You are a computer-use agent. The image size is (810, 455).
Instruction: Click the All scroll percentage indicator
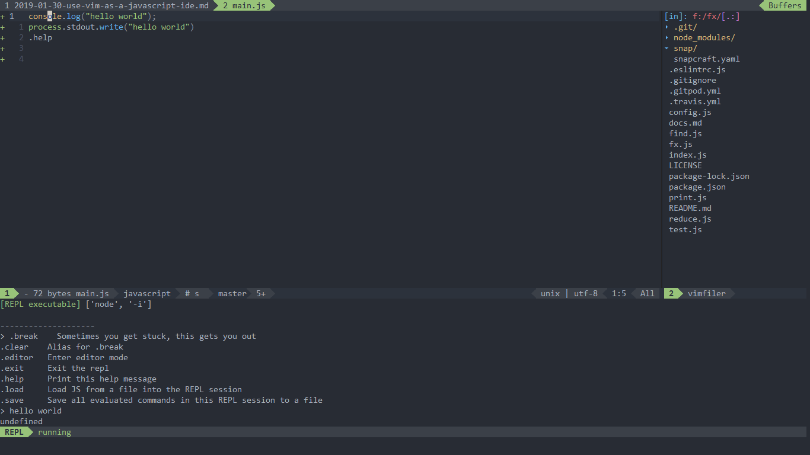[648, 293]
